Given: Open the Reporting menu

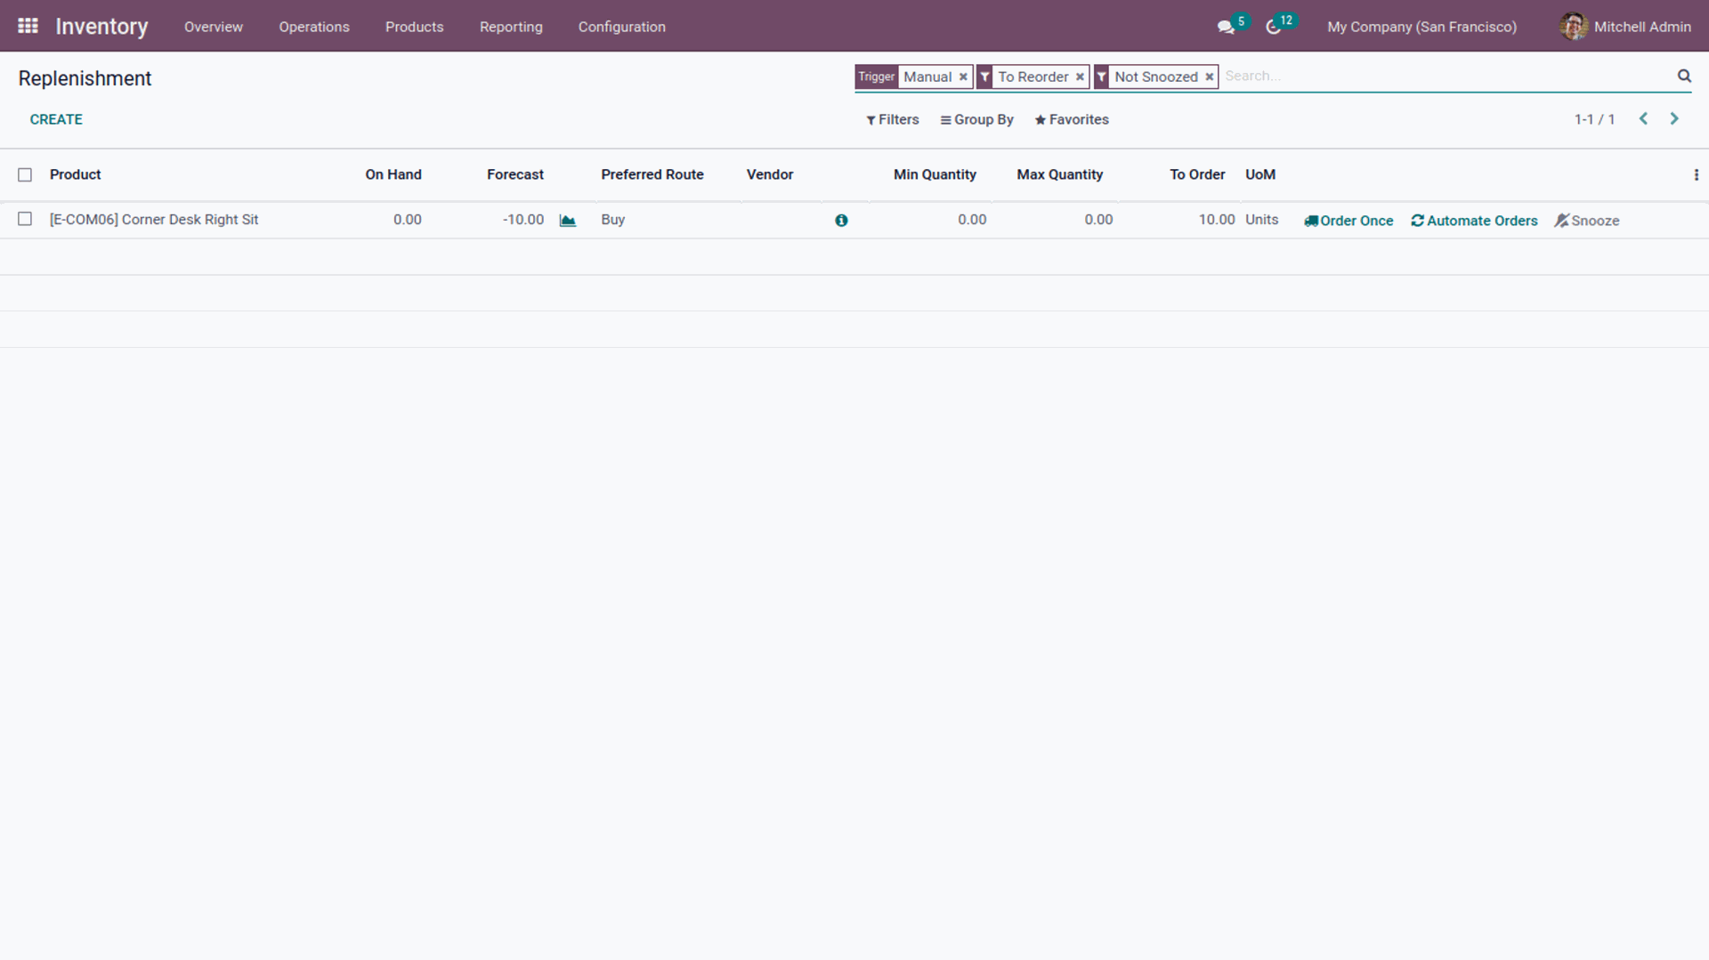Looking at the screenshot, I should pyautogui.click(x=511, y=27).
